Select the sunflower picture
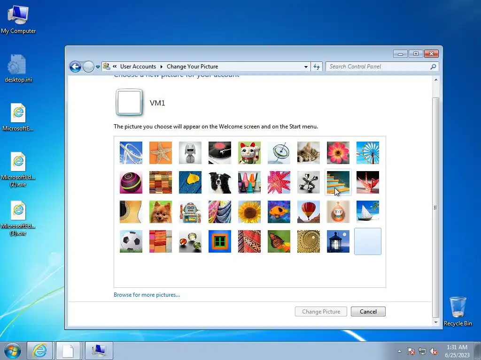 point(249,212)
